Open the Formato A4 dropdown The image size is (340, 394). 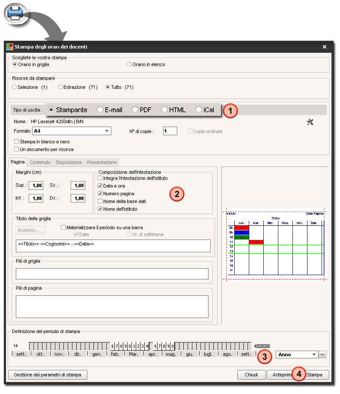72,131
